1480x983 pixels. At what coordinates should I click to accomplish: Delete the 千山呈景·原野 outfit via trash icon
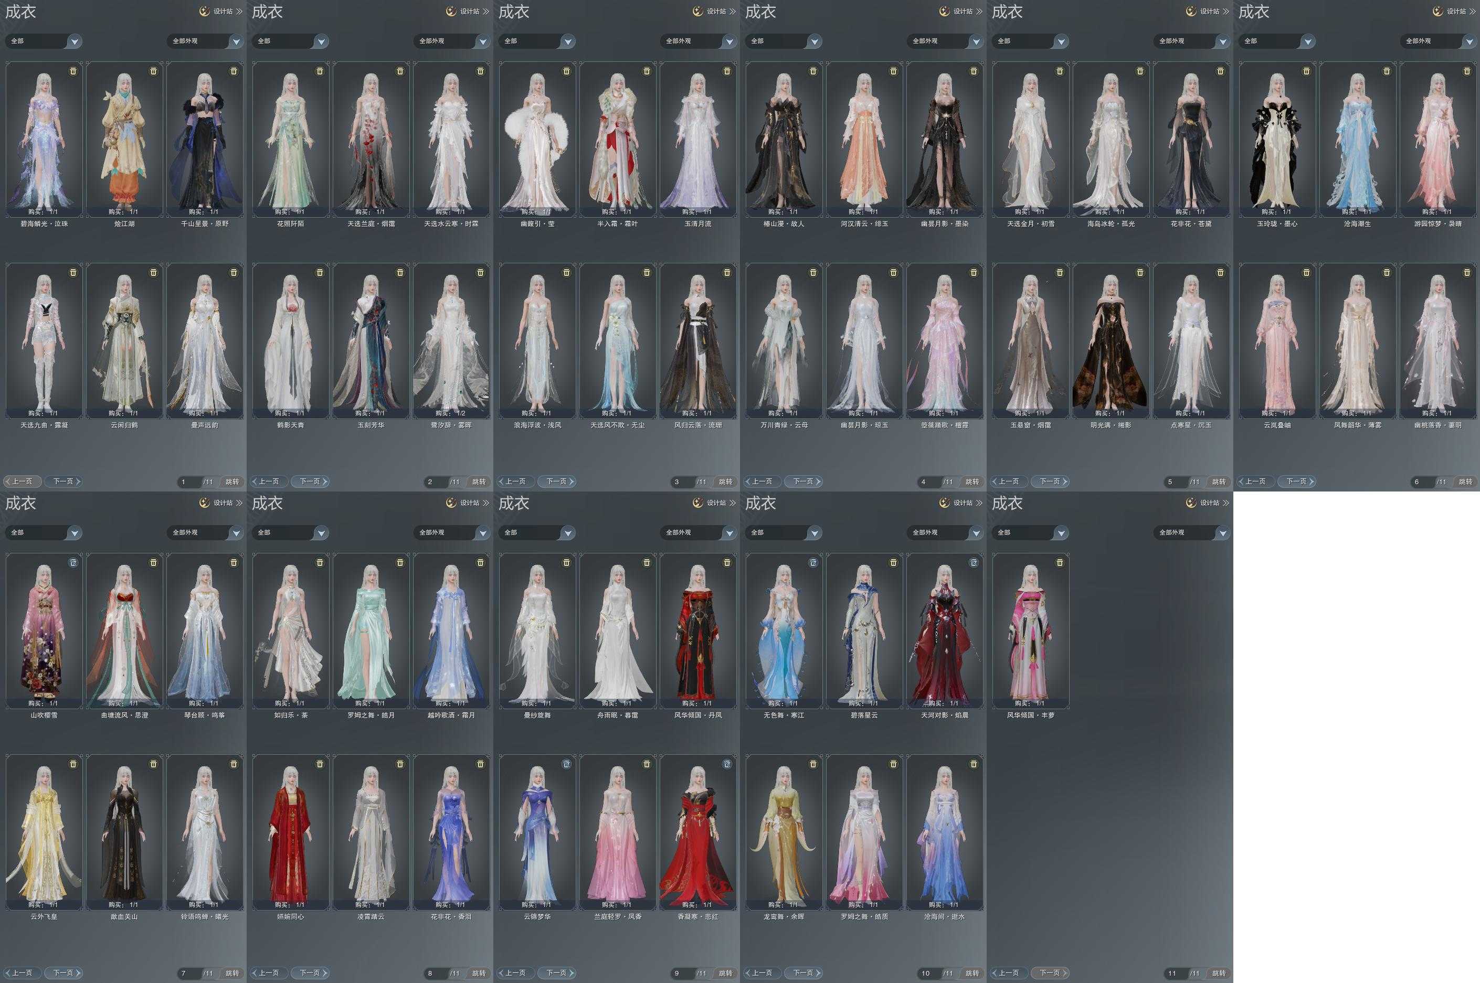tap(234, 71)
